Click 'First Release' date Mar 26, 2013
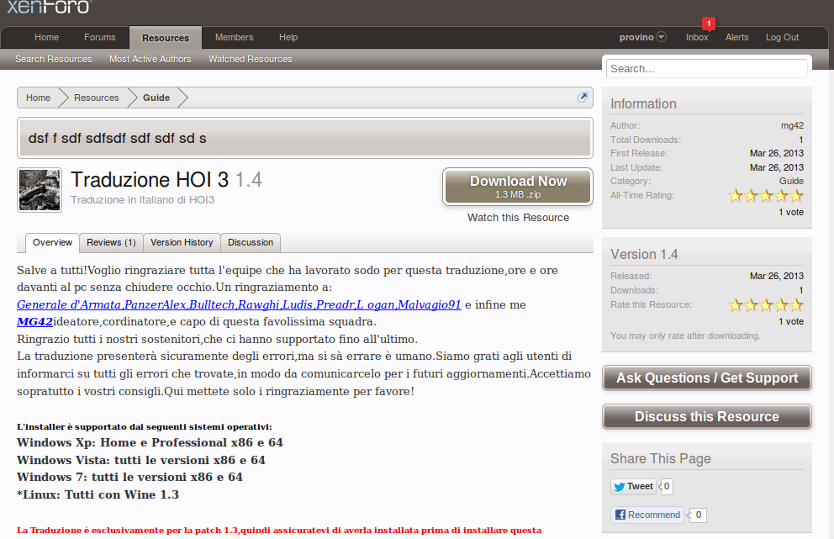This screenshot has width=834, height=539. coord(777,153)
